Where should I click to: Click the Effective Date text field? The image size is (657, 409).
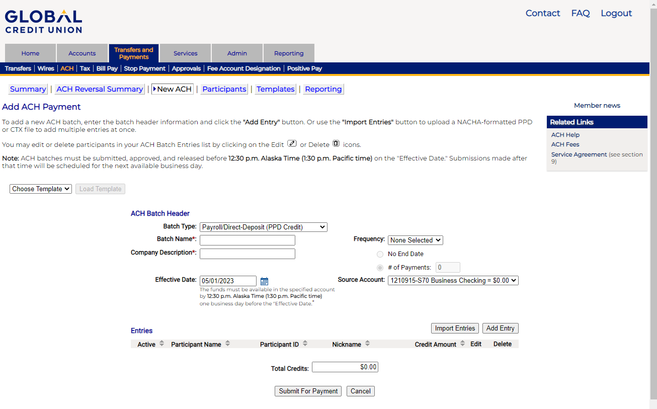228,281
